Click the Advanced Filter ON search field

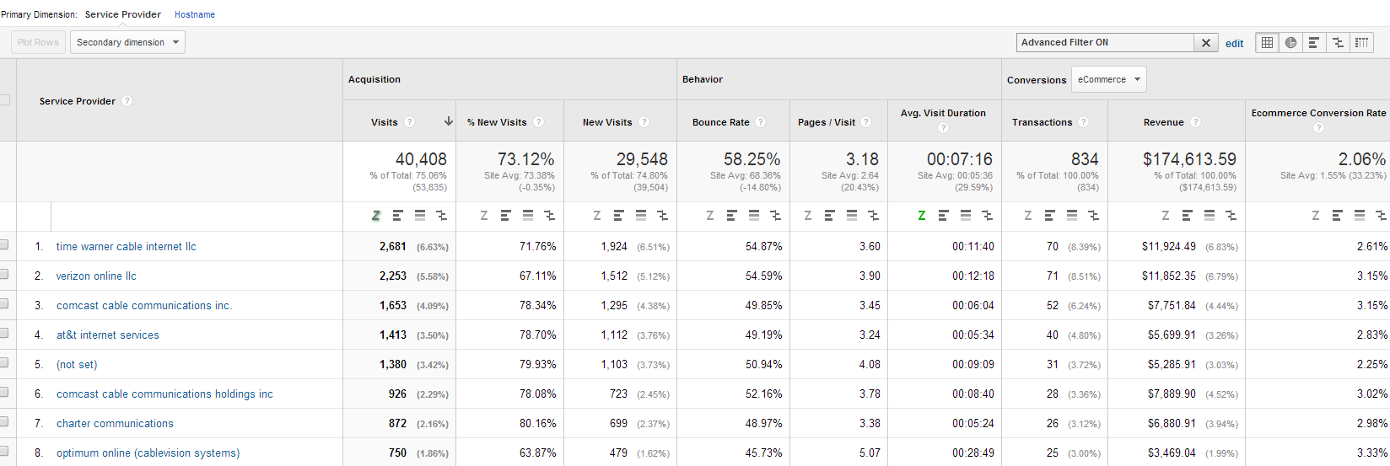tap(1105, 42)
